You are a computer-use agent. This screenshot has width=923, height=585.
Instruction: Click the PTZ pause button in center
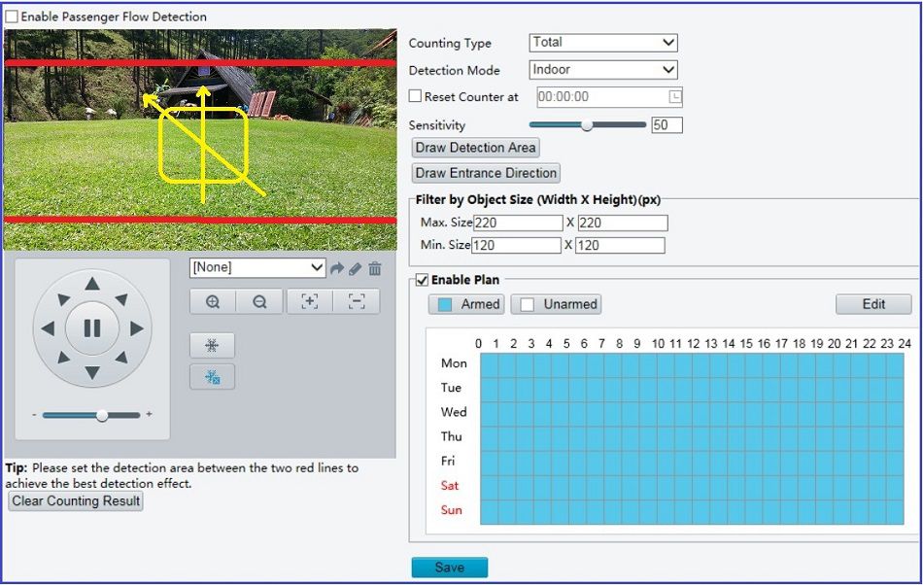click(92, 328)
